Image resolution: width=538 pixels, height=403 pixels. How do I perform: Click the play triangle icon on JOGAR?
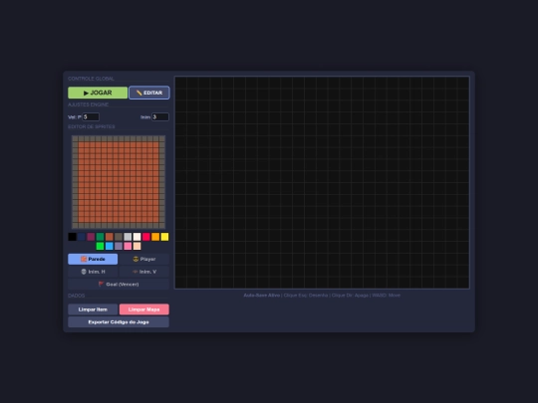[x=86, y=93]
